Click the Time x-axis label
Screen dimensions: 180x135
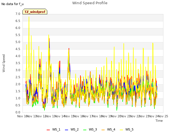(159, 121)
